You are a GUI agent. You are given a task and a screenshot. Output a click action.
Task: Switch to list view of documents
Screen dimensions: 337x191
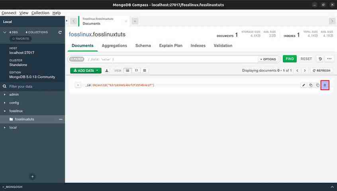pos(127,70)
